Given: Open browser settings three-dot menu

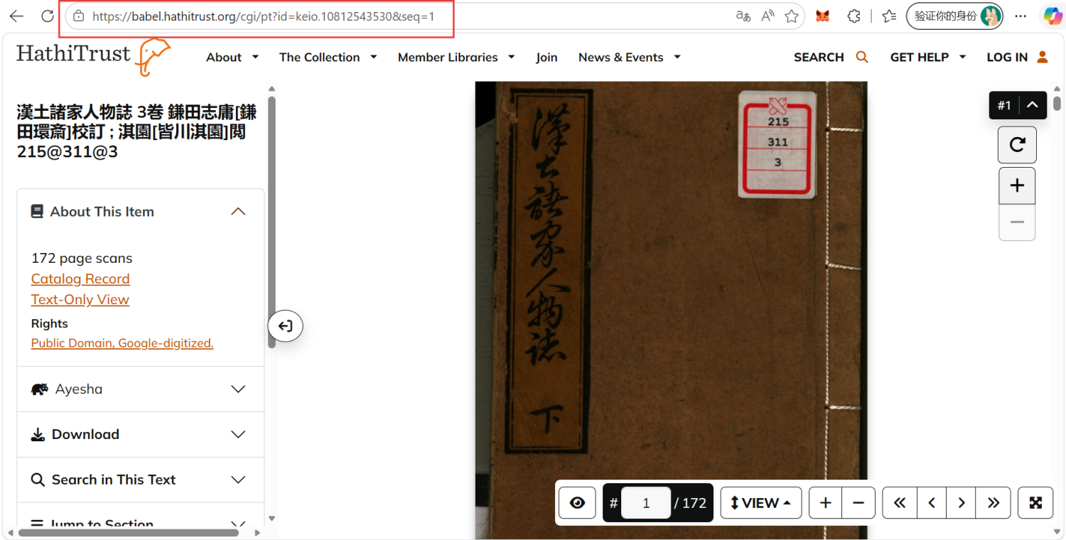Looking at the screenshot, I should click(1021, 16).
